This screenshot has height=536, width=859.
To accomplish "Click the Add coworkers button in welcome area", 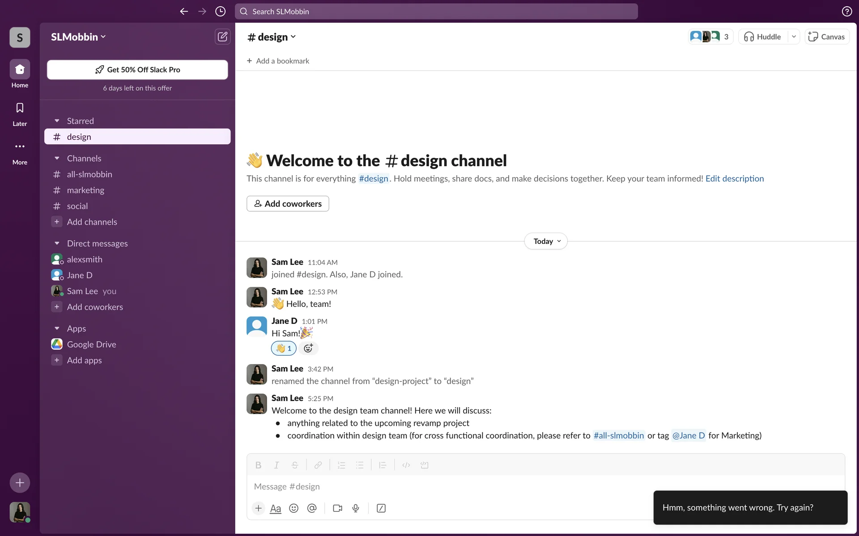I will point(288,204).
